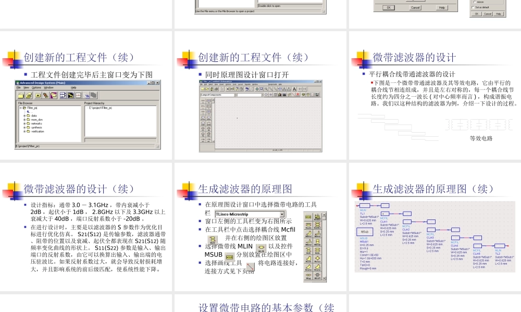Click the New Data Display Window icon in ADS Main
Image resolution: width=521 pixels, height=312 pixels.
click(x=79, y=95)
